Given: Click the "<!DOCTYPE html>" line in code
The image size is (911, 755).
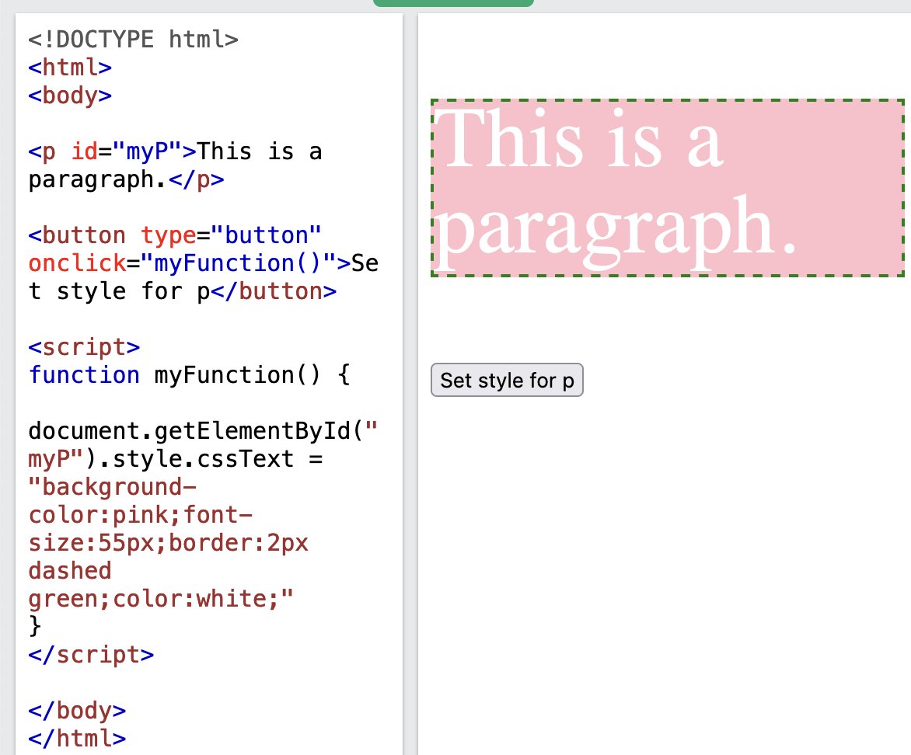Looking at the screenshot, I should [133, 40].
